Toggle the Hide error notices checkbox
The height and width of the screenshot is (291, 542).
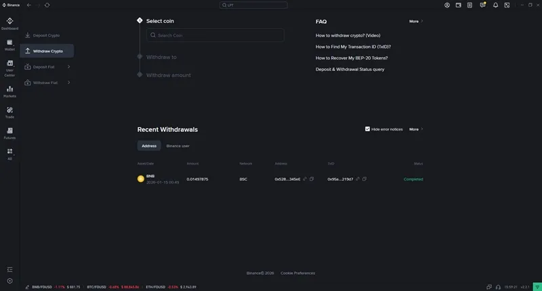pos(367,129)
